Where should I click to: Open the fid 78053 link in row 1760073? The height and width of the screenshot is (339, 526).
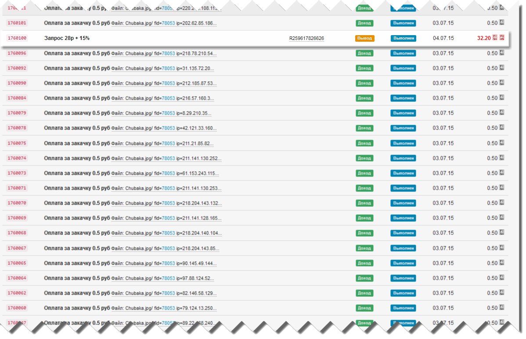pyautogui.click(x=168, y=173)
